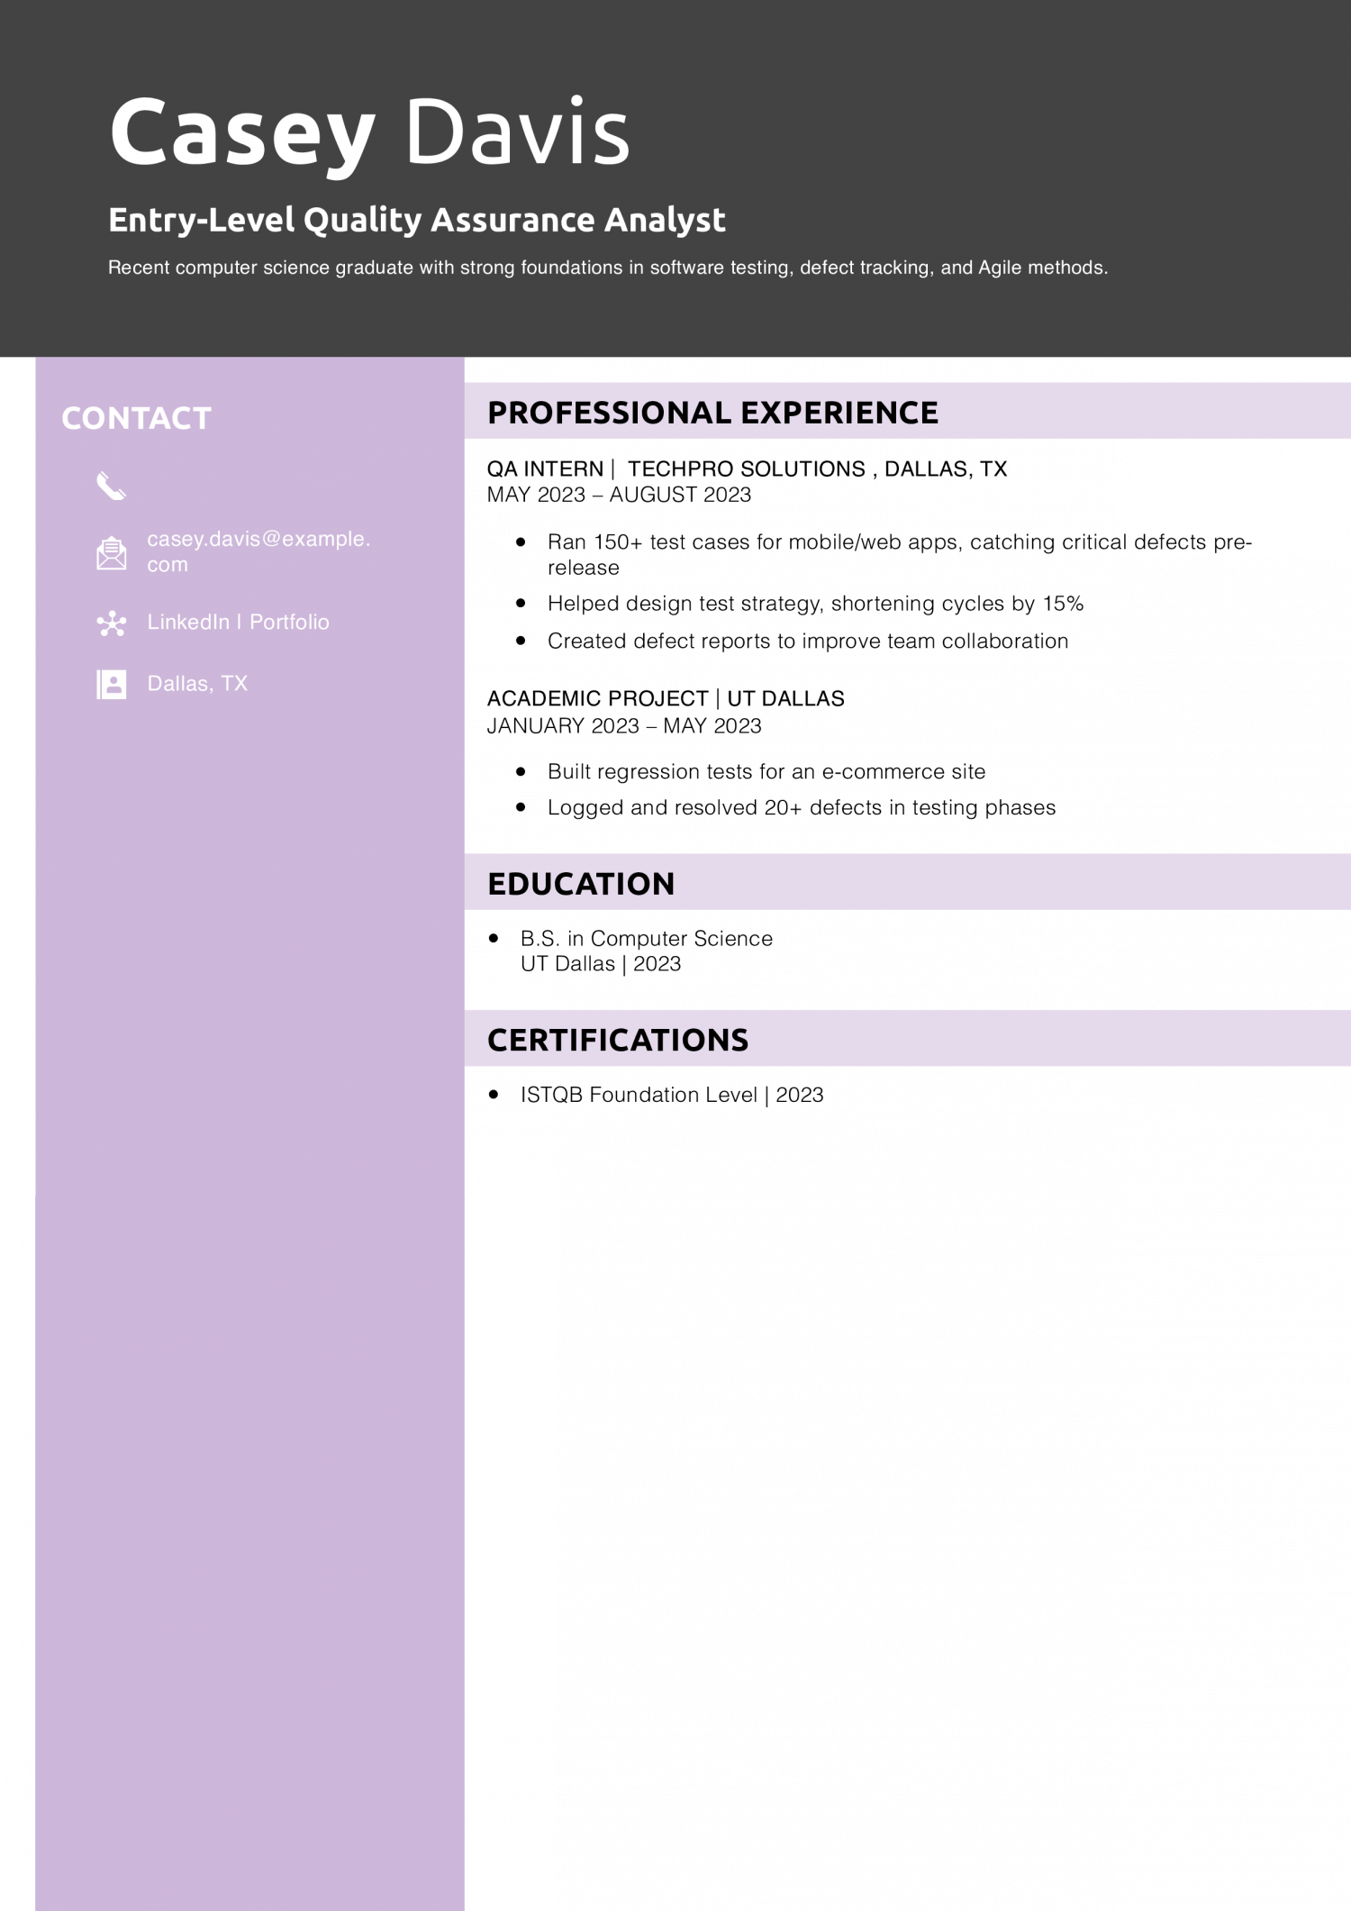
Task: Click the black block below Education heading
Action: [x=907, y=959]
